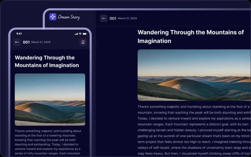Open the large mountain image in the desktop view
Screen dimensions: 251x157
pos(194,75)
